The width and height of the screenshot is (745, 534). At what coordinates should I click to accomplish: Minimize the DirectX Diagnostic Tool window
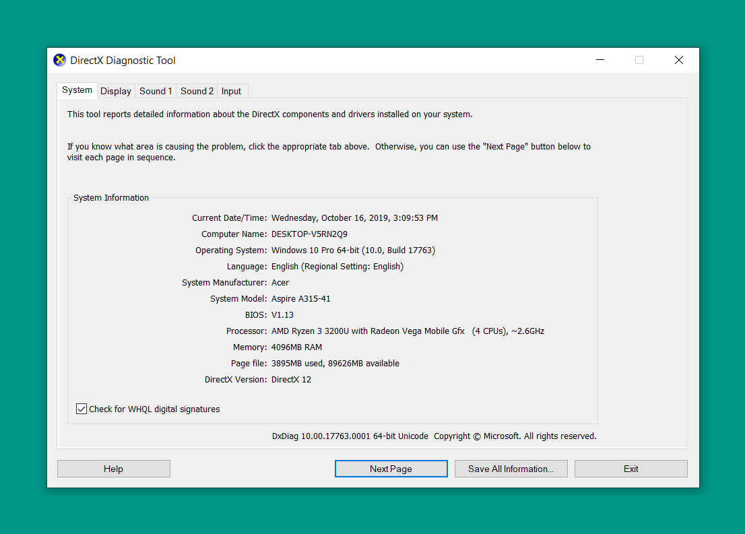pos(600,60)
